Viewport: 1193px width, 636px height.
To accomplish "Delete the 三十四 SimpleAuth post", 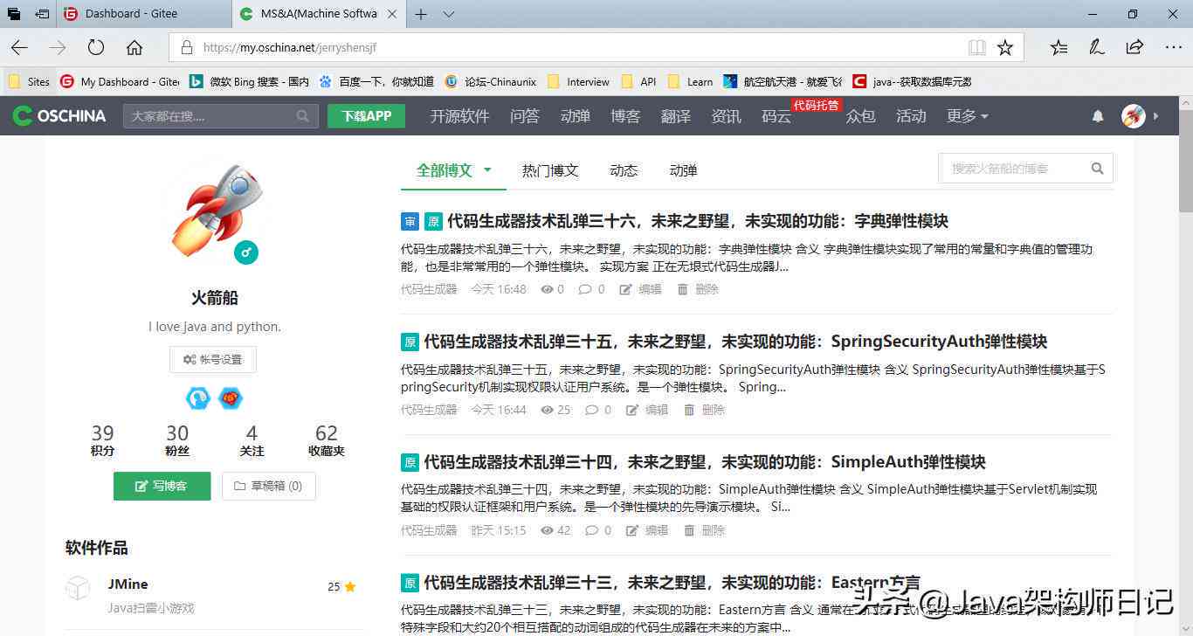I will pos(705,530).
